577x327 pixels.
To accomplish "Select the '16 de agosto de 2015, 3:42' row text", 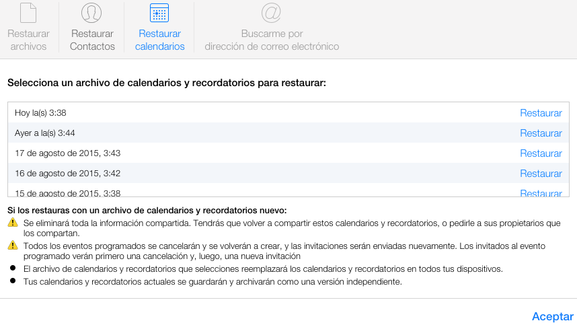I will tap(67, 174).
